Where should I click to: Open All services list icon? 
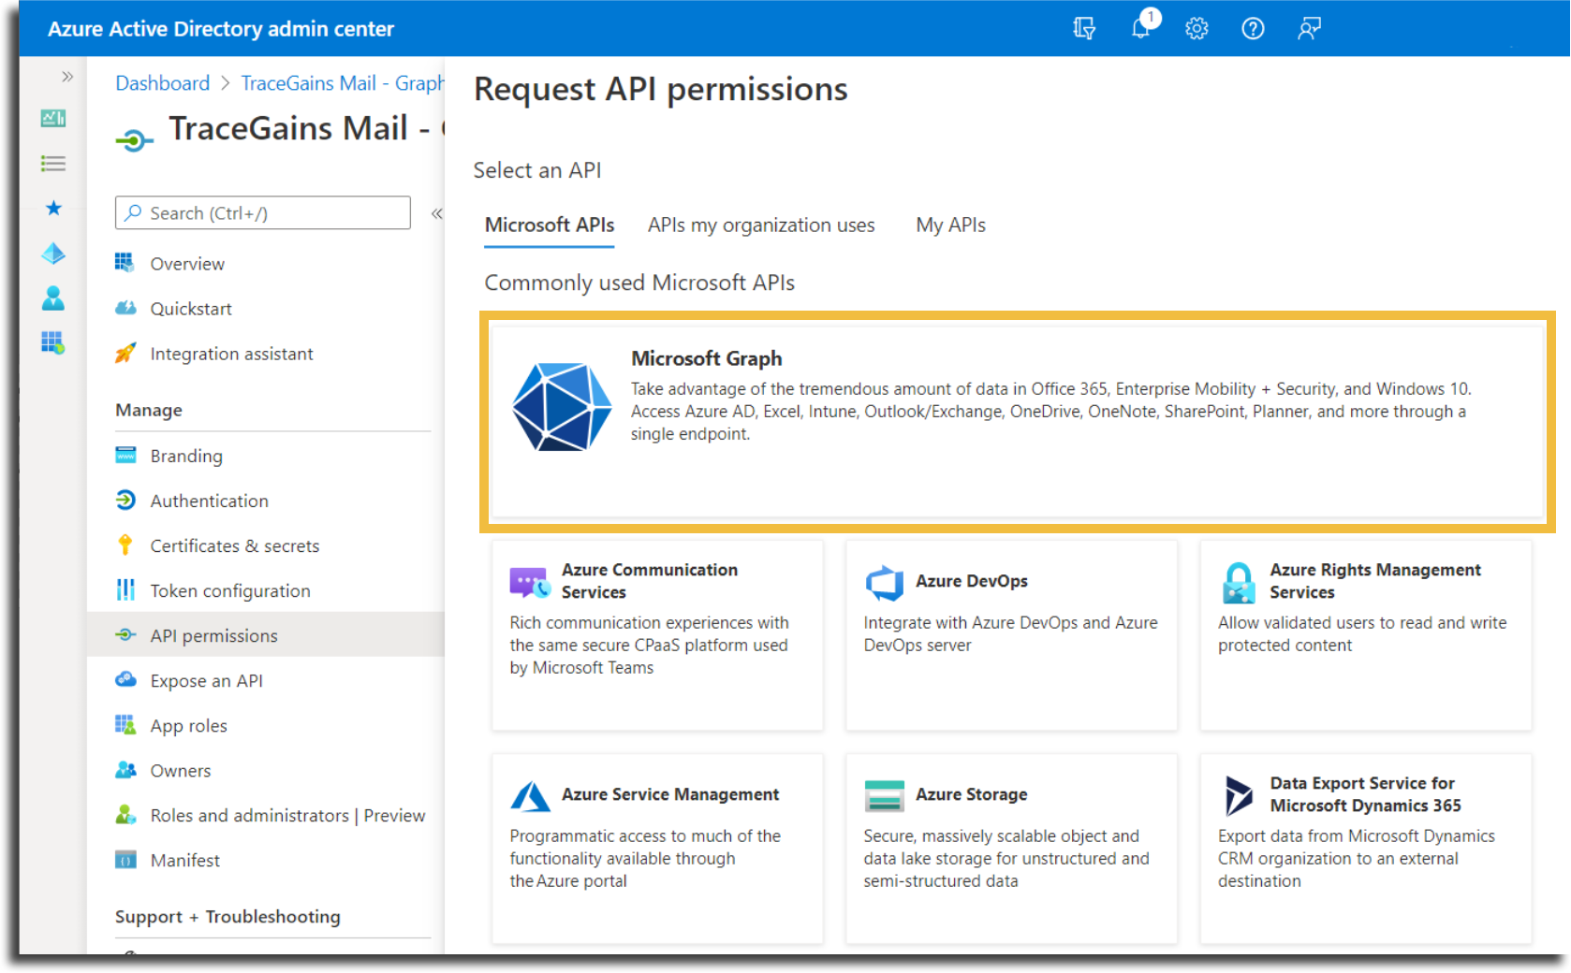(53, 164)
